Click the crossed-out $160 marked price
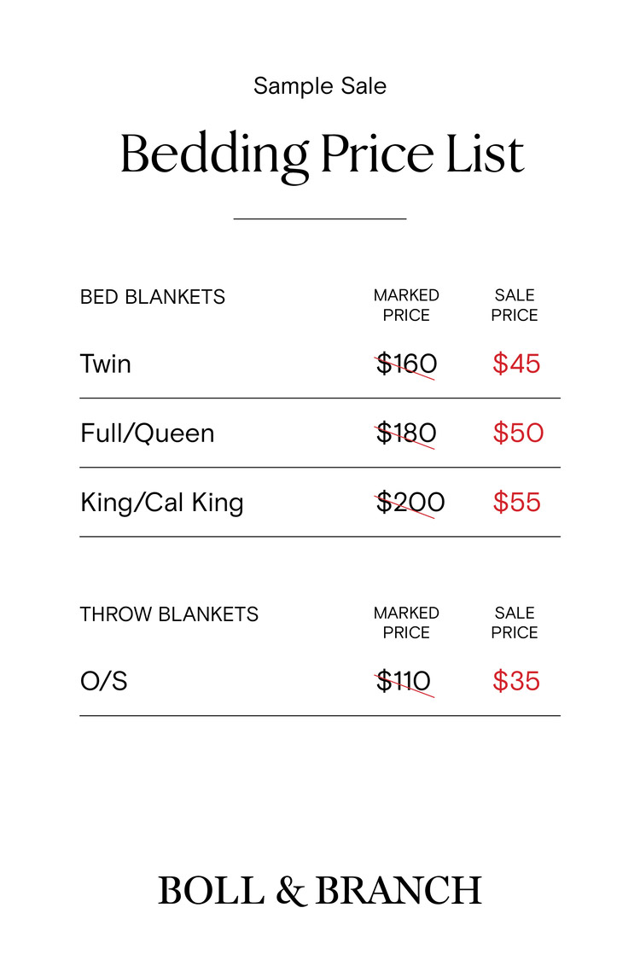Viewport: 640px width, 960px height. 406,364
